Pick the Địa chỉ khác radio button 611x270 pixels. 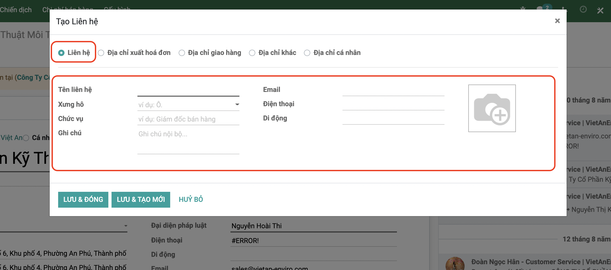[x=252, y=53]
